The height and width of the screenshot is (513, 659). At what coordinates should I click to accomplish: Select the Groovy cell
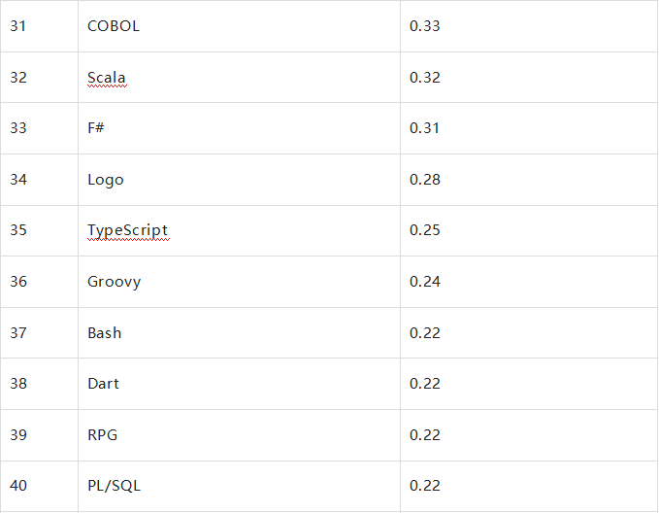tap(239, 282)
